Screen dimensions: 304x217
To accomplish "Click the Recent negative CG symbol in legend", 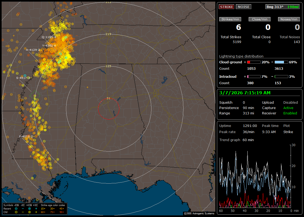I will (x=16, y=208).
